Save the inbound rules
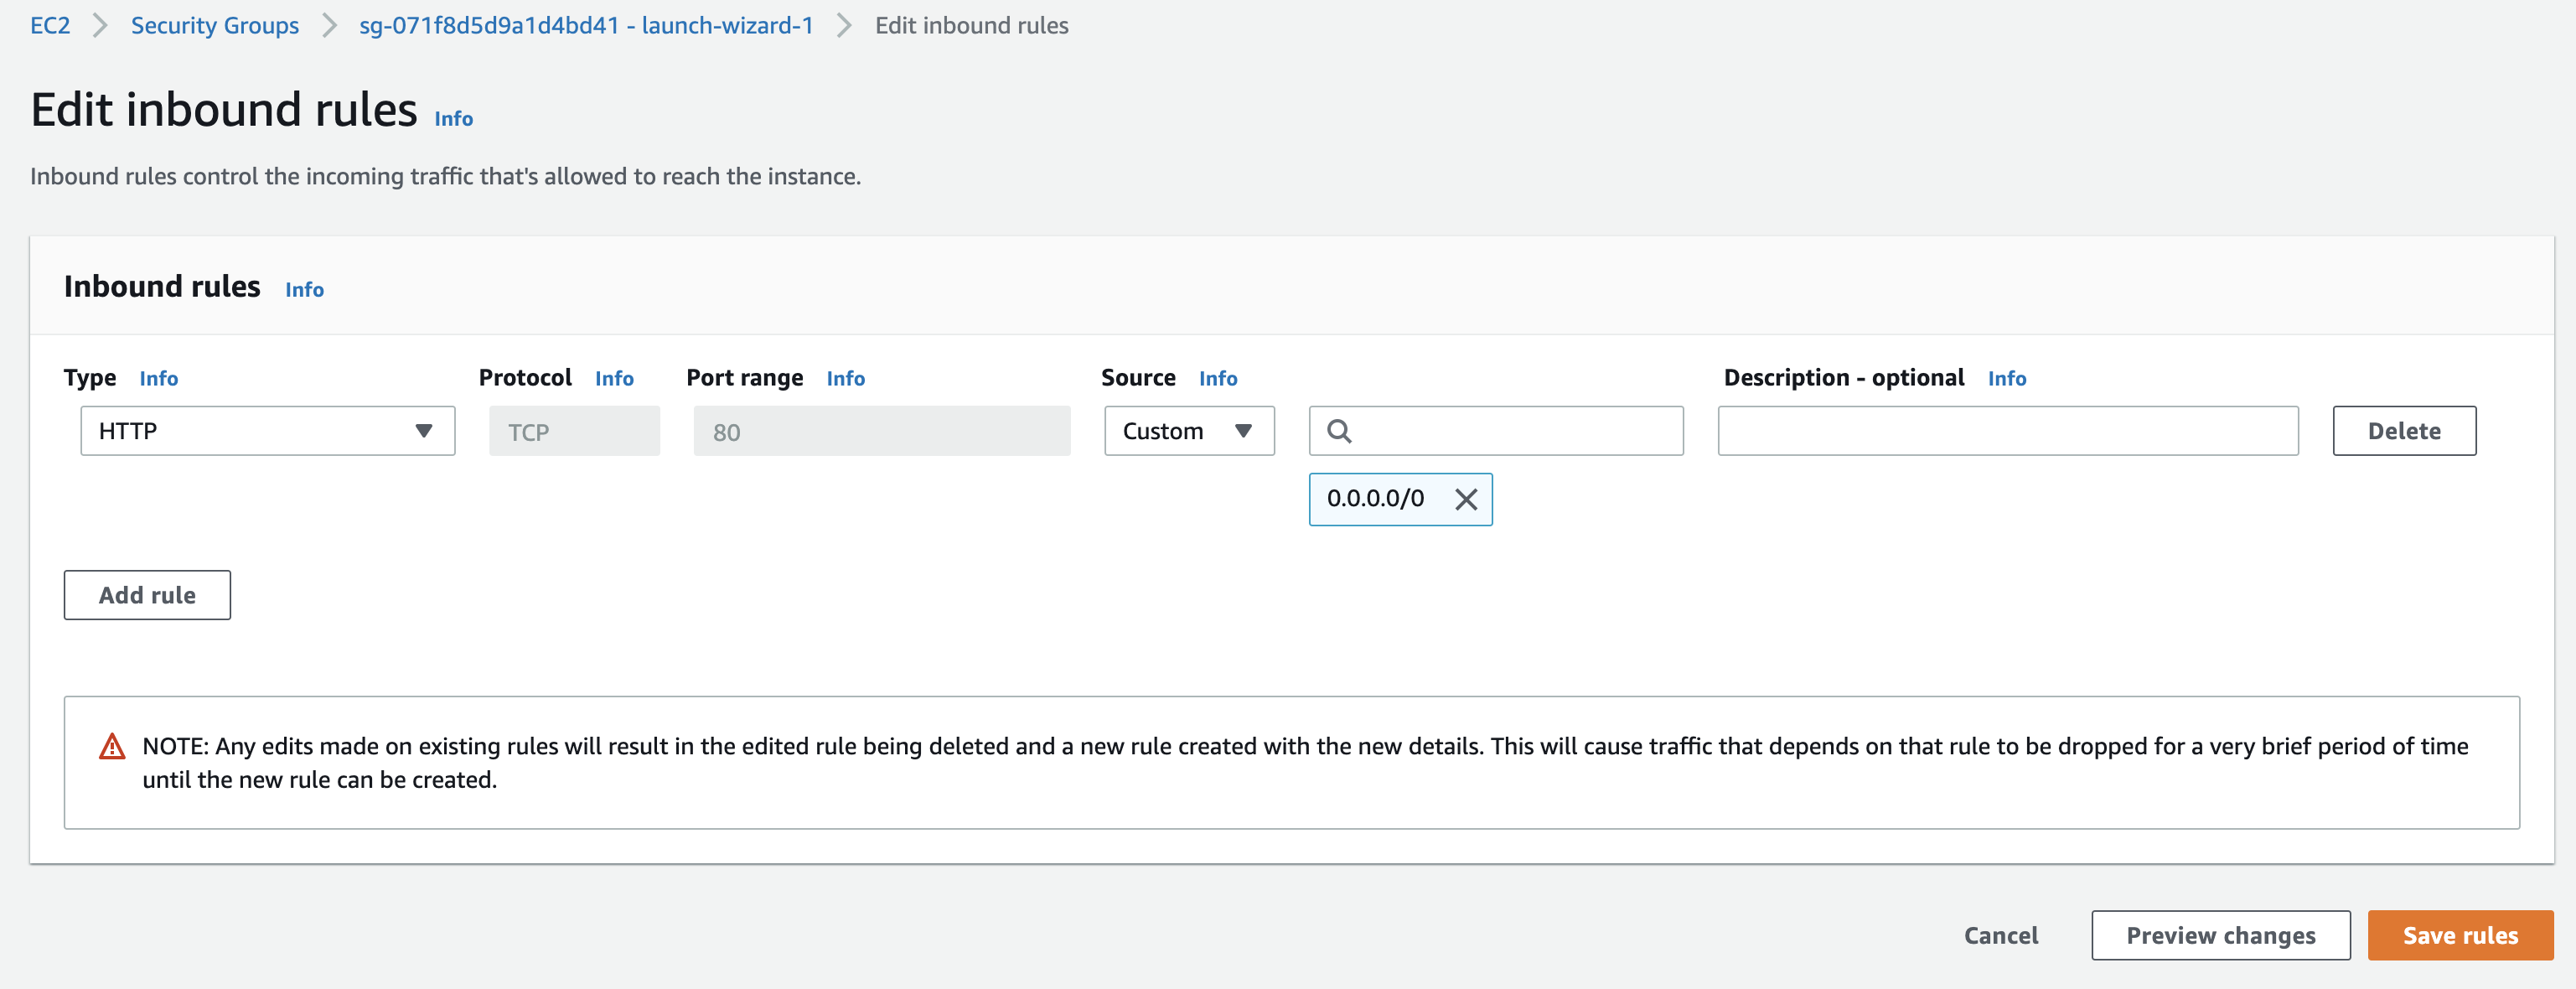 pos(2459,935)
